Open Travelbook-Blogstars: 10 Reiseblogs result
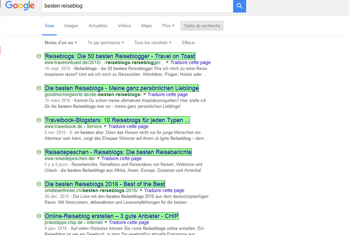 click(x=117, y=120)
